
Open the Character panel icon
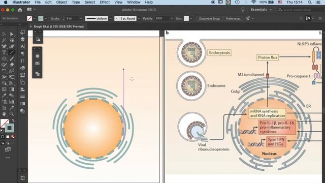pos(22,46)
